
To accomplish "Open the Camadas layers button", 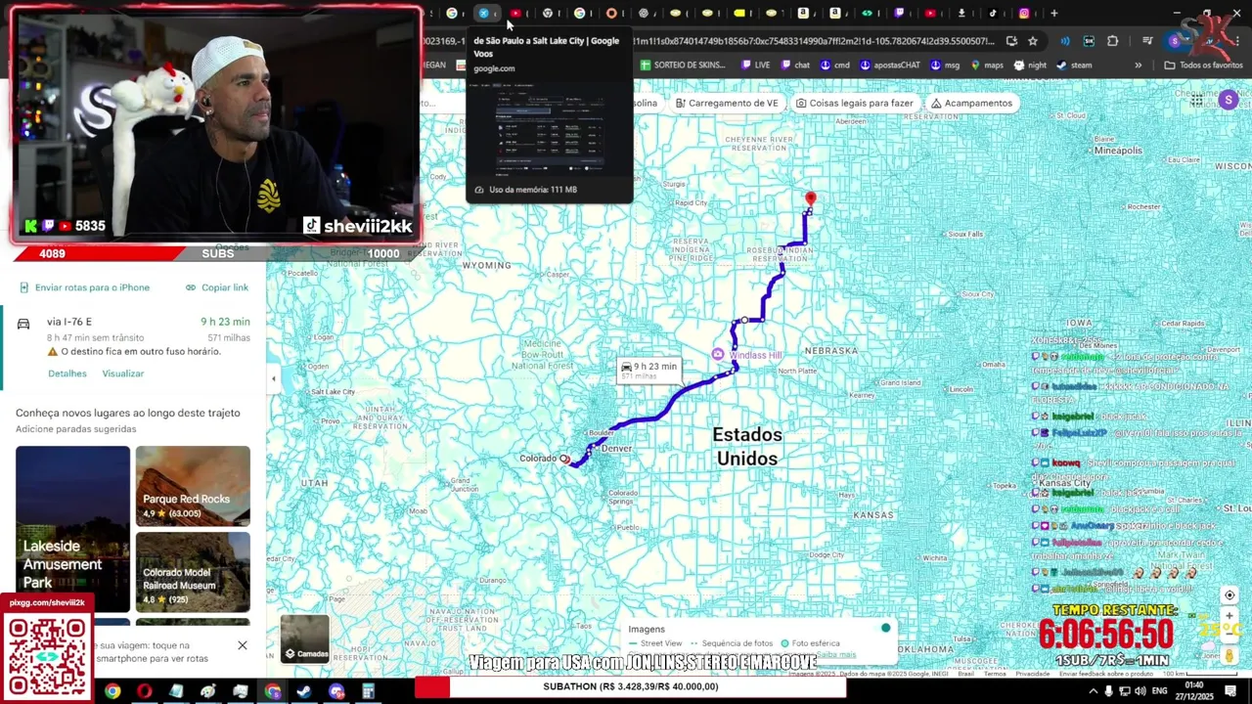I will [305, 638].
